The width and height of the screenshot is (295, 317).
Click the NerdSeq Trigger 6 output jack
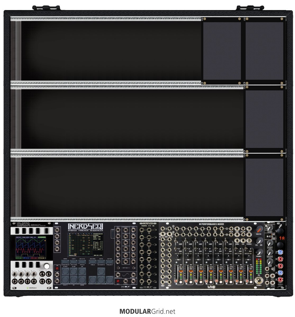click(x=126, y=261)
